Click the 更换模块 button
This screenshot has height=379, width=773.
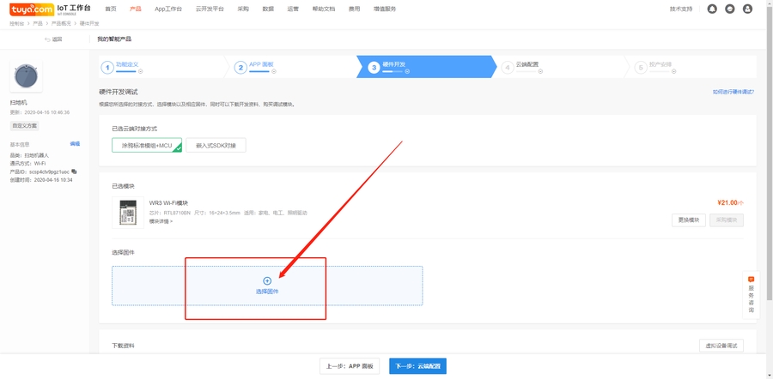688,220
